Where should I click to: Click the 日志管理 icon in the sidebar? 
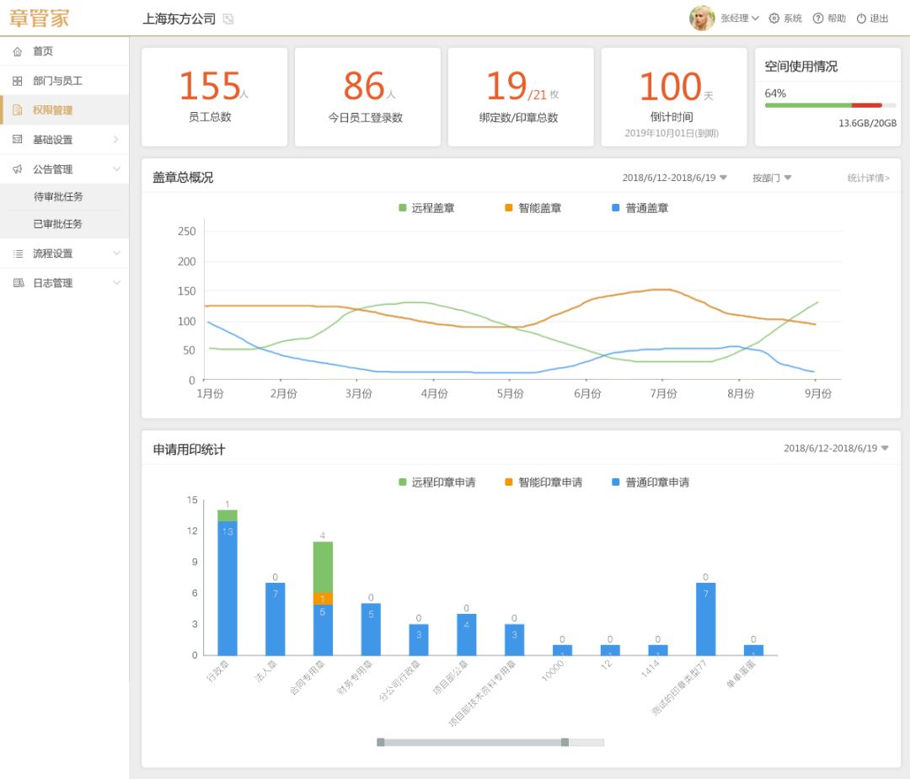tap(19, 283)
